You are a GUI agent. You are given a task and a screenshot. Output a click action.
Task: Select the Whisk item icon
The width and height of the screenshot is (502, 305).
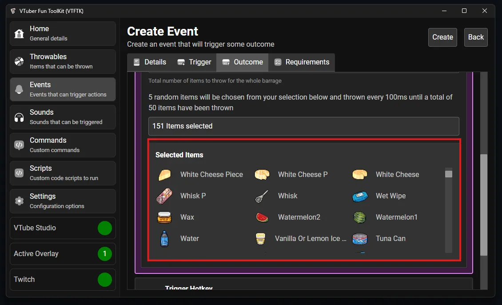(262, 196)
